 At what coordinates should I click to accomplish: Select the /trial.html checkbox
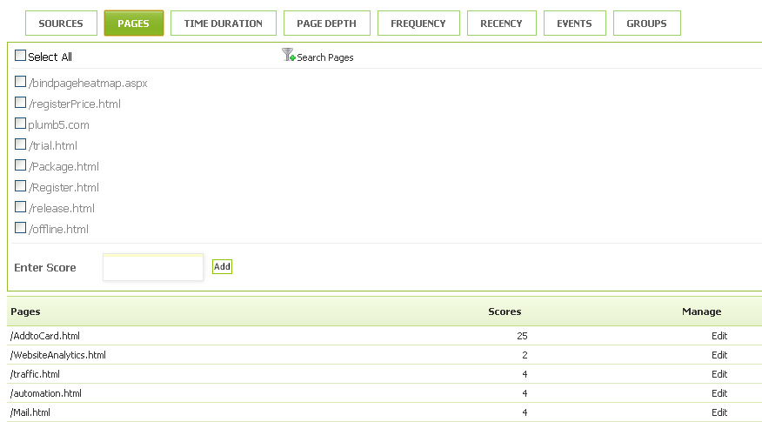[20, 144]
